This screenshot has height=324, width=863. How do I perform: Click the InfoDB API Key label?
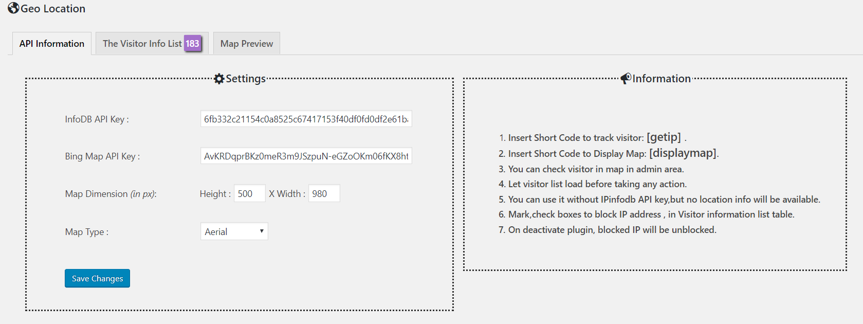click(x=97, y=119)
